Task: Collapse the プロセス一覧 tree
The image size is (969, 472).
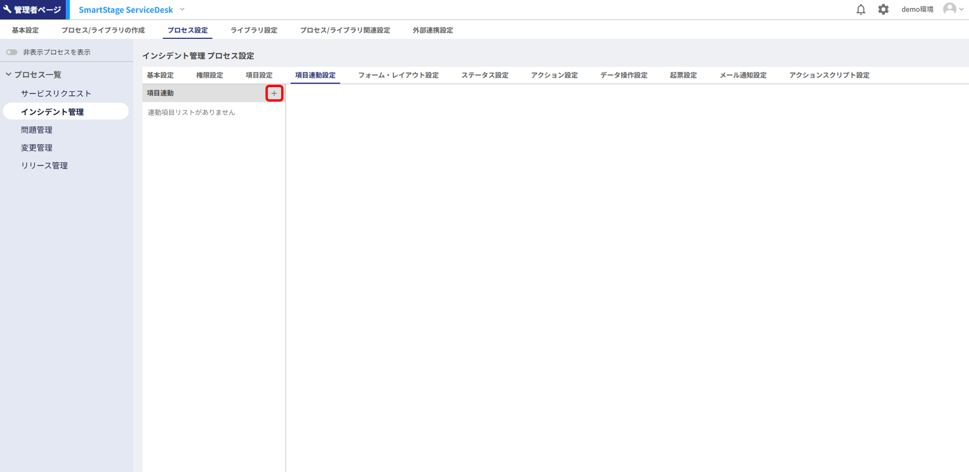Action: [x=9, y=75]
